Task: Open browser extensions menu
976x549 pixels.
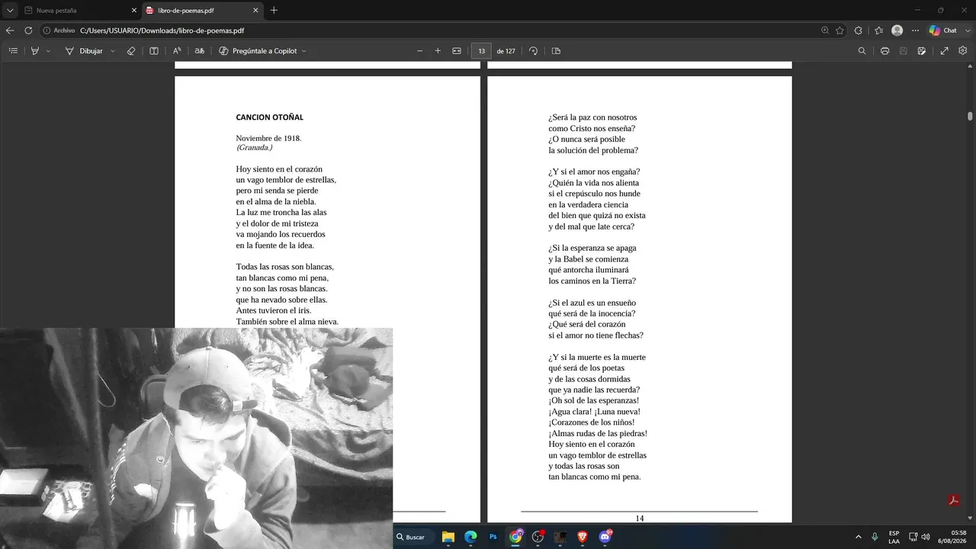Action: pyautogui.click(x=859, y=30)
